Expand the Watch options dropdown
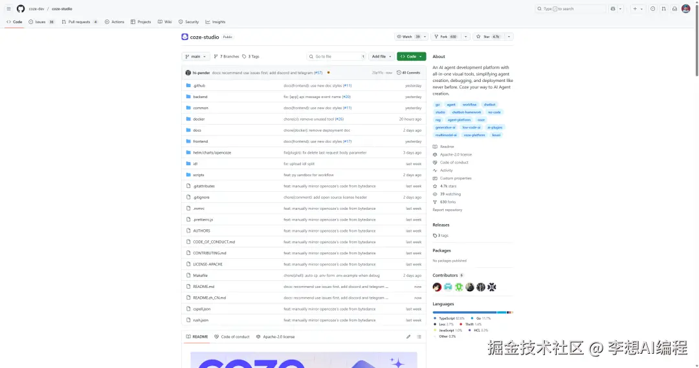Image resolution: width=699 pixels, height=368 pixels. (425, 37)
